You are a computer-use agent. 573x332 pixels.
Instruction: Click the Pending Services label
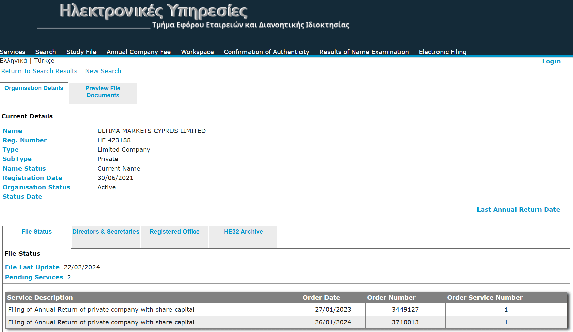34,277
